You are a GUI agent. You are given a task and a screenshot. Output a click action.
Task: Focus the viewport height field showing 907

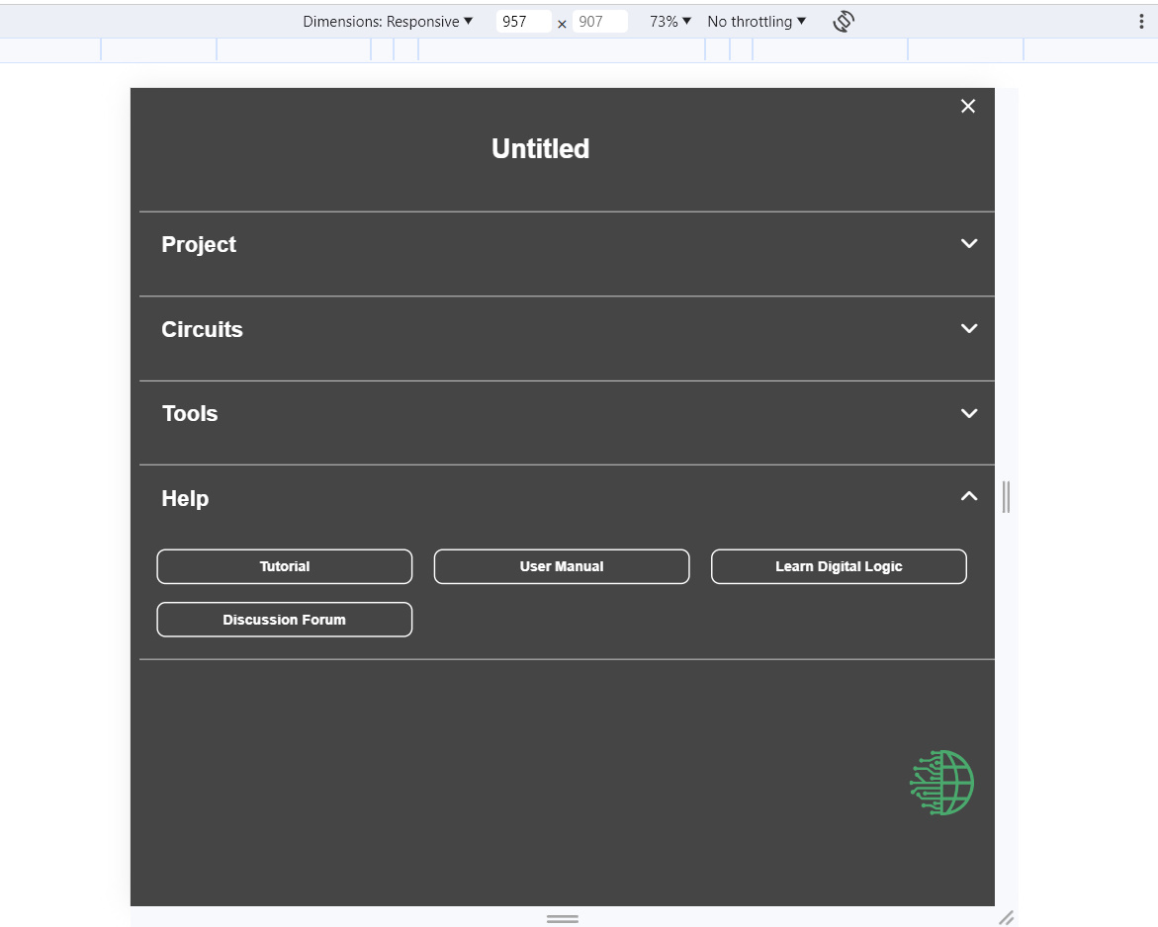(x=599, y=22)
